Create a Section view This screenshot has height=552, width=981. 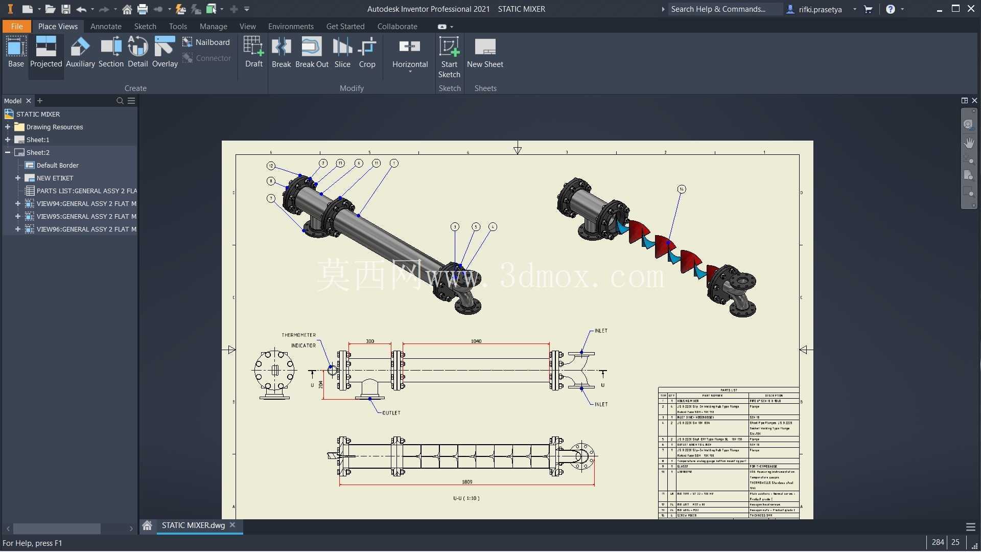[x=111, y=52]
